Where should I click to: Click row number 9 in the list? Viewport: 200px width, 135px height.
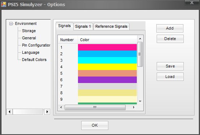click(61, 99)
